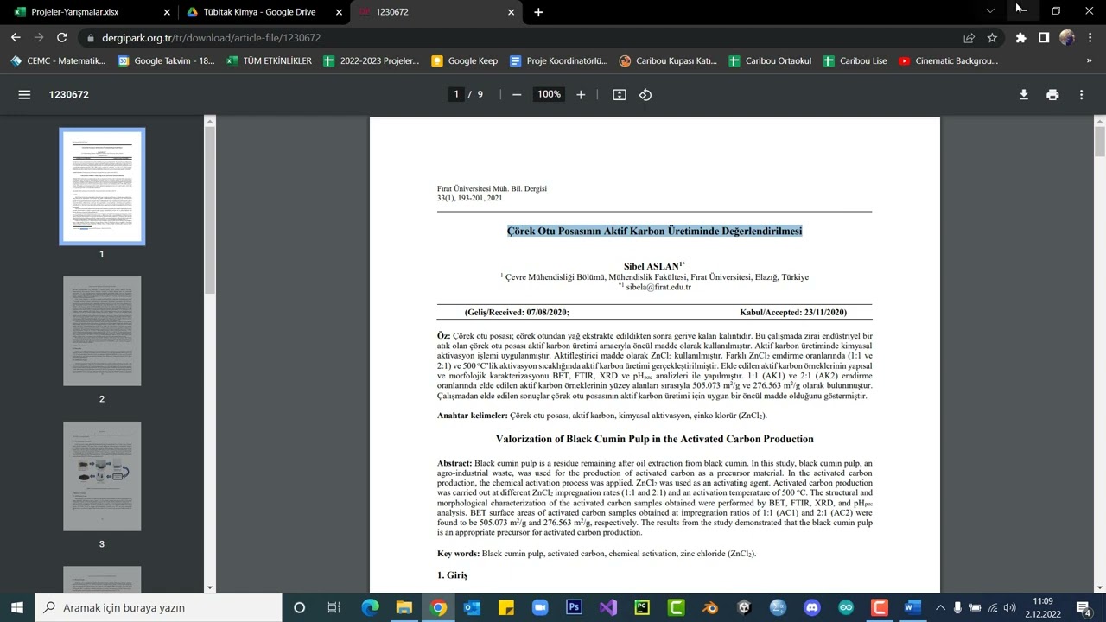Select page 2 thumbnail in sidebar

point(102,331)
